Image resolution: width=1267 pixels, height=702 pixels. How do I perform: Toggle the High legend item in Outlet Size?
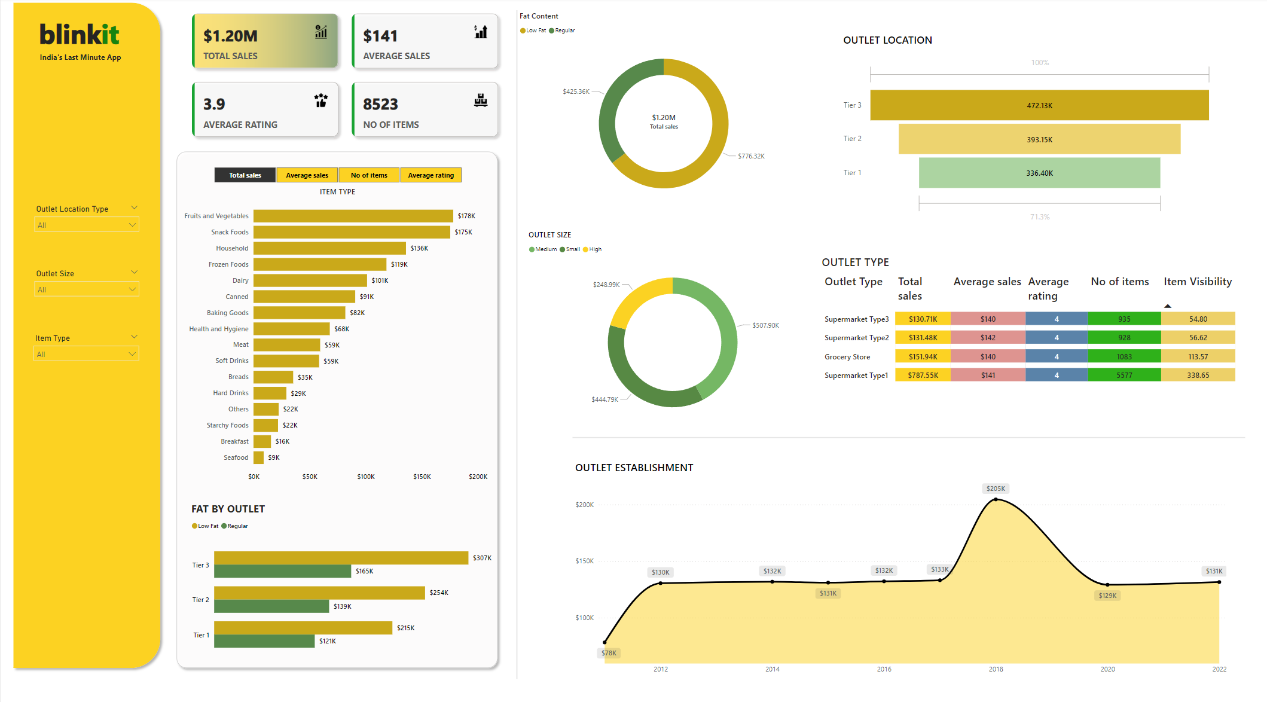click(x=593, y=249)
